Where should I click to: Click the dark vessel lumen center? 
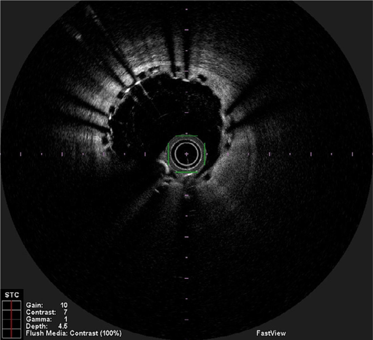169,112
